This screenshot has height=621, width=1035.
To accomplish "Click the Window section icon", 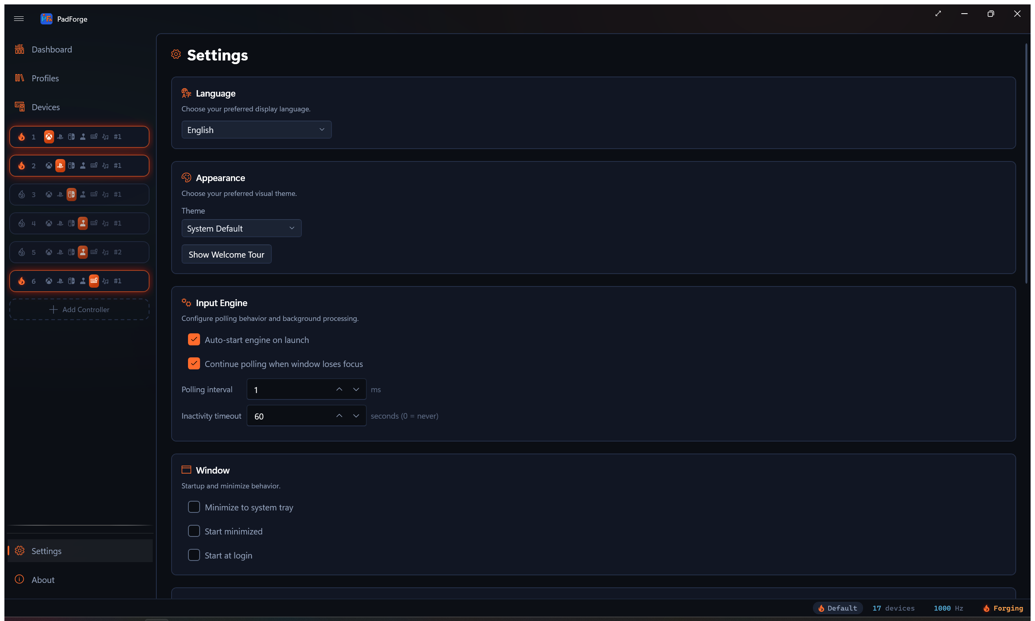I will [186, 470].
